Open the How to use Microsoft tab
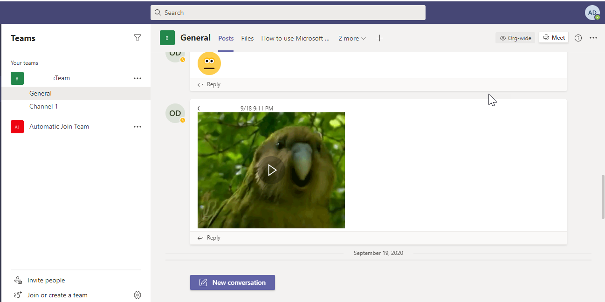Viewport: 605px width, 302px height. tap(296, 38)
